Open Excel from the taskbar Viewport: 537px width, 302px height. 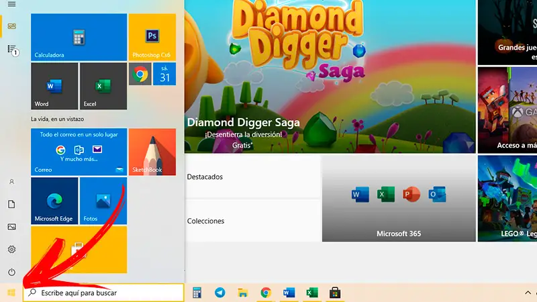coord(312,293)
